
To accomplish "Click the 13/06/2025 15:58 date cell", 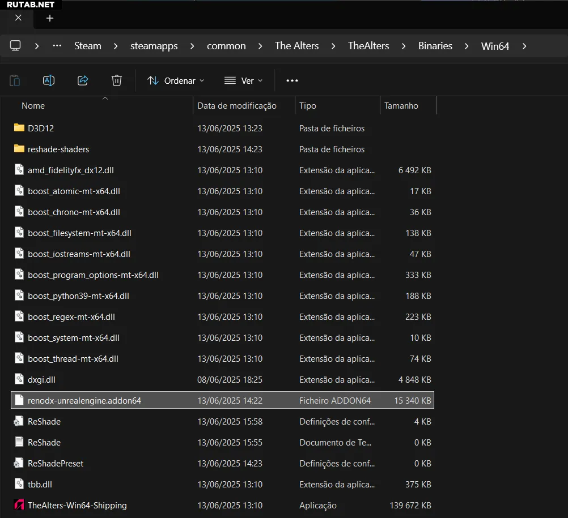I will [x=230, y=421].
